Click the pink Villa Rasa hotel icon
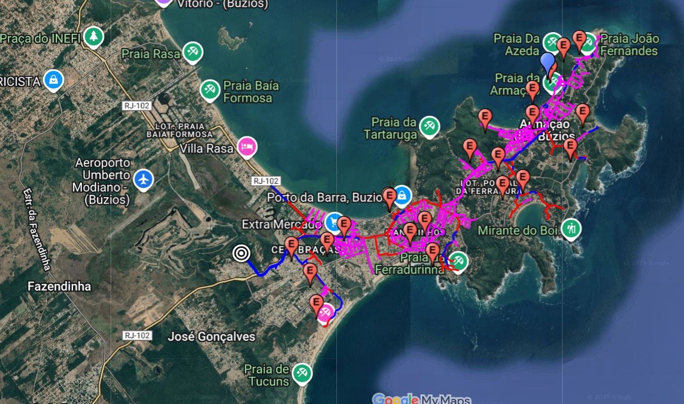This screenshot has height=404, width=684. point(247,148)
